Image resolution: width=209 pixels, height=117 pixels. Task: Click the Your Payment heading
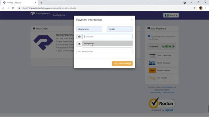click(x=157, y=29)
